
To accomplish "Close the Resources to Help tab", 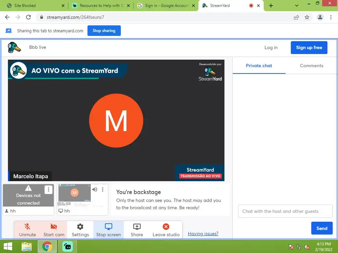I will click(128, 6).
